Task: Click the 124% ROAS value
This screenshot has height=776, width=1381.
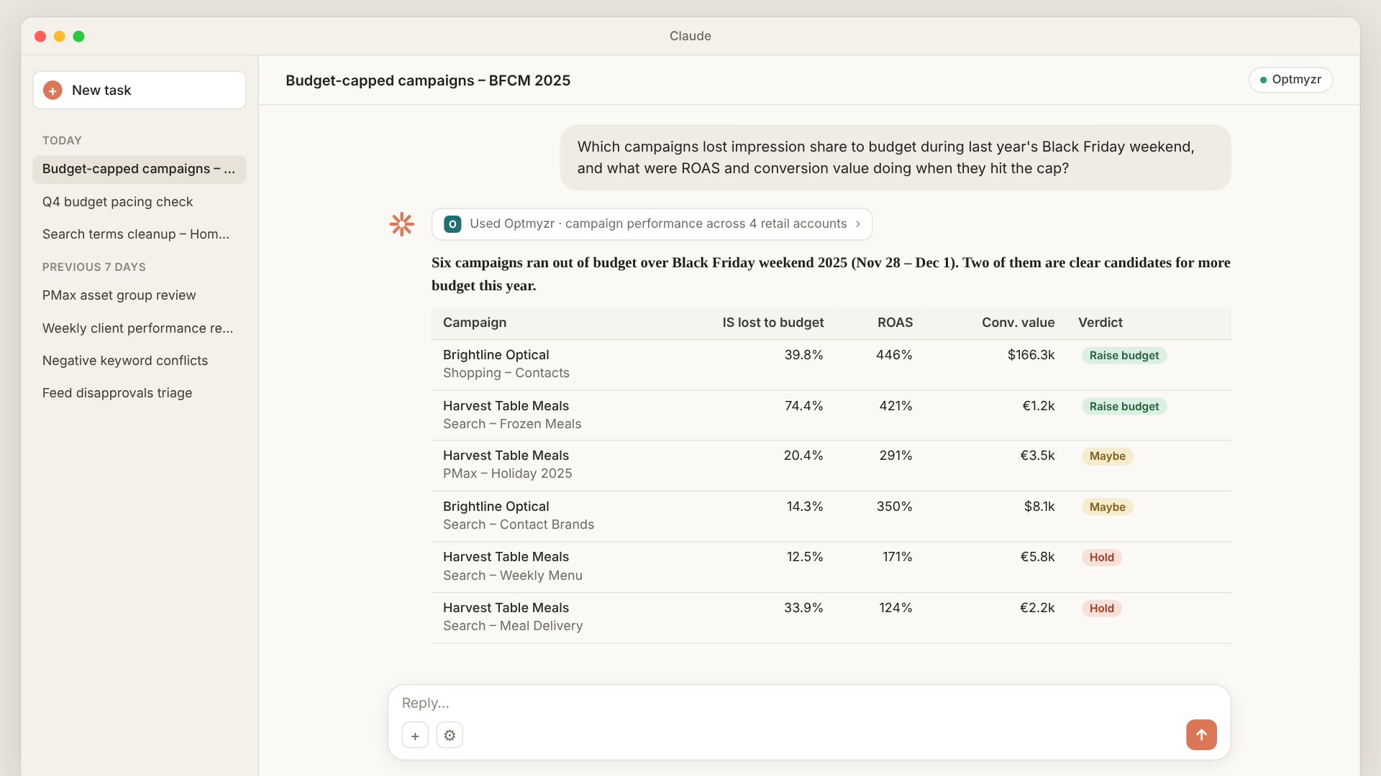Action: (x=895, y=608)
